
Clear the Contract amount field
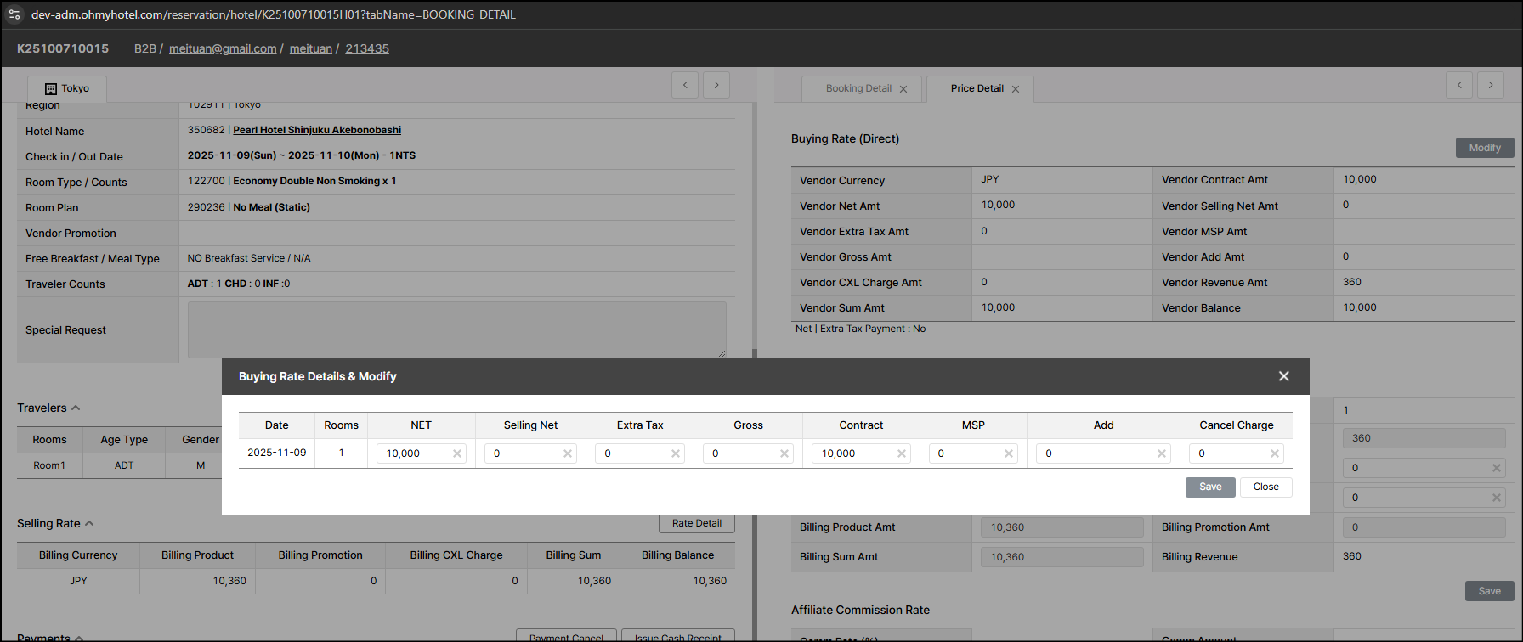902,453
